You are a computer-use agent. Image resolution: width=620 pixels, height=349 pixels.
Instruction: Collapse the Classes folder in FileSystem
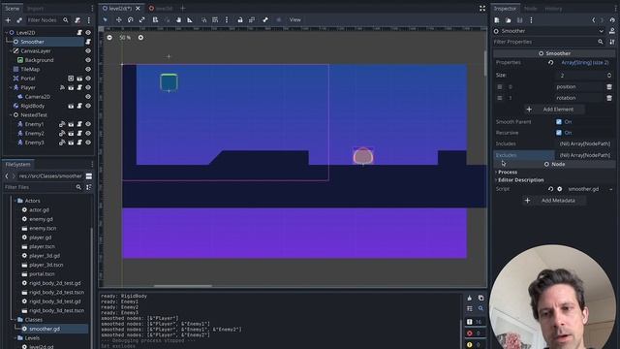[15, 320]
